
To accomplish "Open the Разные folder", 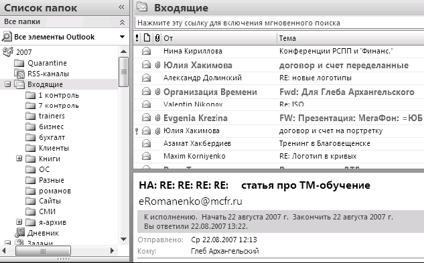I will [x=52, y=180].
